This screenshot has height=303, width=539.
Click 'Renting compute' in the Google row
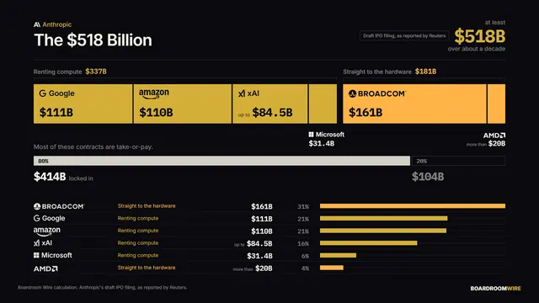click(x=138, y=218)
